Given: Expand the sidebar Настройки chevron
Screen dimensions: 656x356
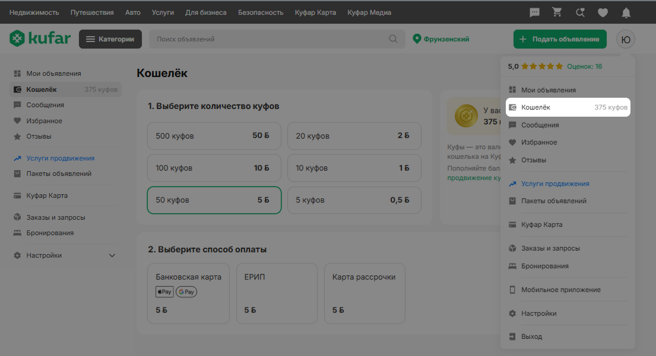Looking at the screenshot, I should pyautogui.click(x=112, y=255).
